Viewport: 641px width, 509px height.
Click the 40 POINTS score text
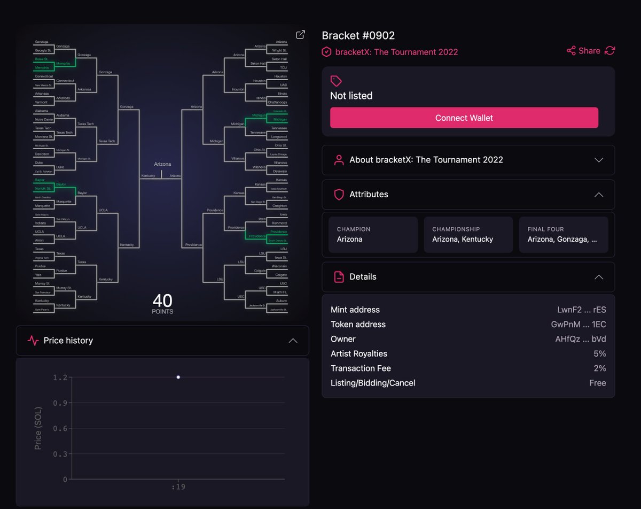tap(162, 303)
